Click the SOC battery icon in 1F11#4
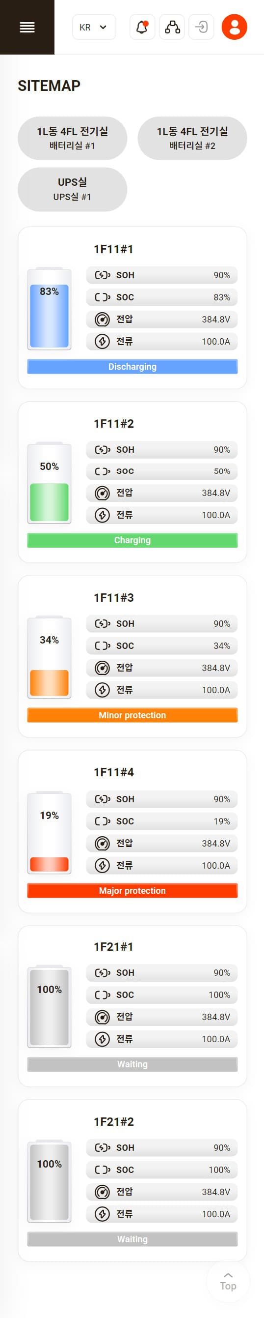264x1318 pixels. [102, 821]
